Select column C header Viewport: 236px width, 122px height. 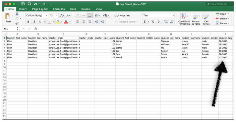(63, 34)
